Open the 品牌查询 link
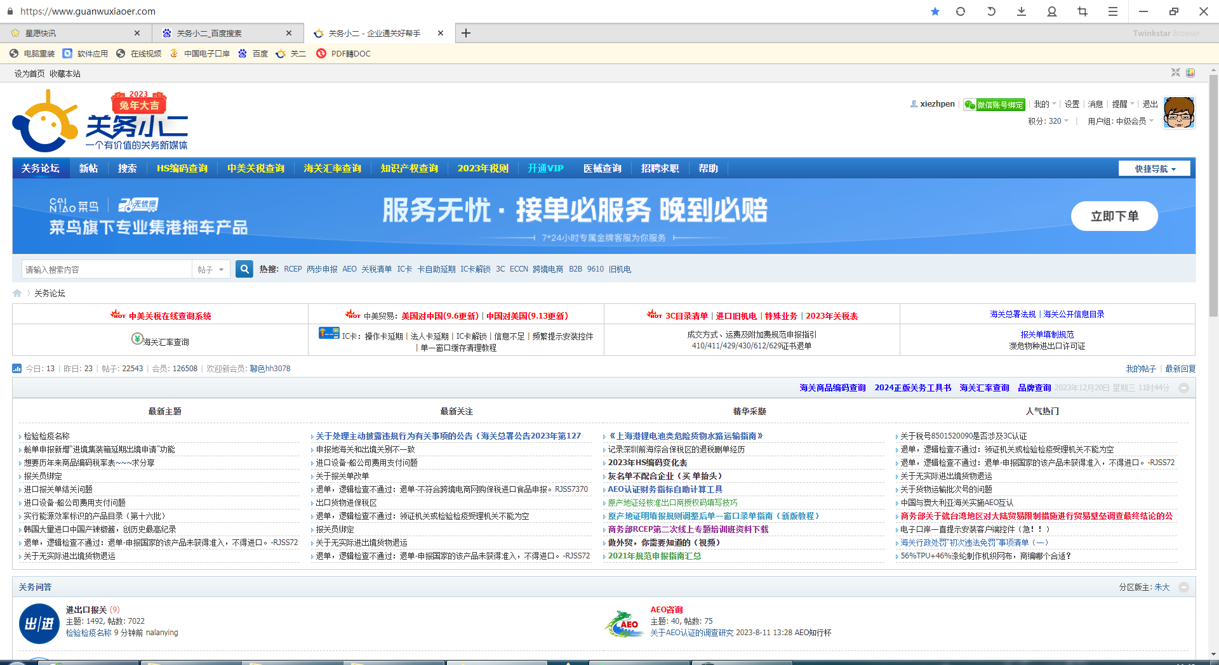The height and width of the screenshot is (665, 1219). [1034, 388]
